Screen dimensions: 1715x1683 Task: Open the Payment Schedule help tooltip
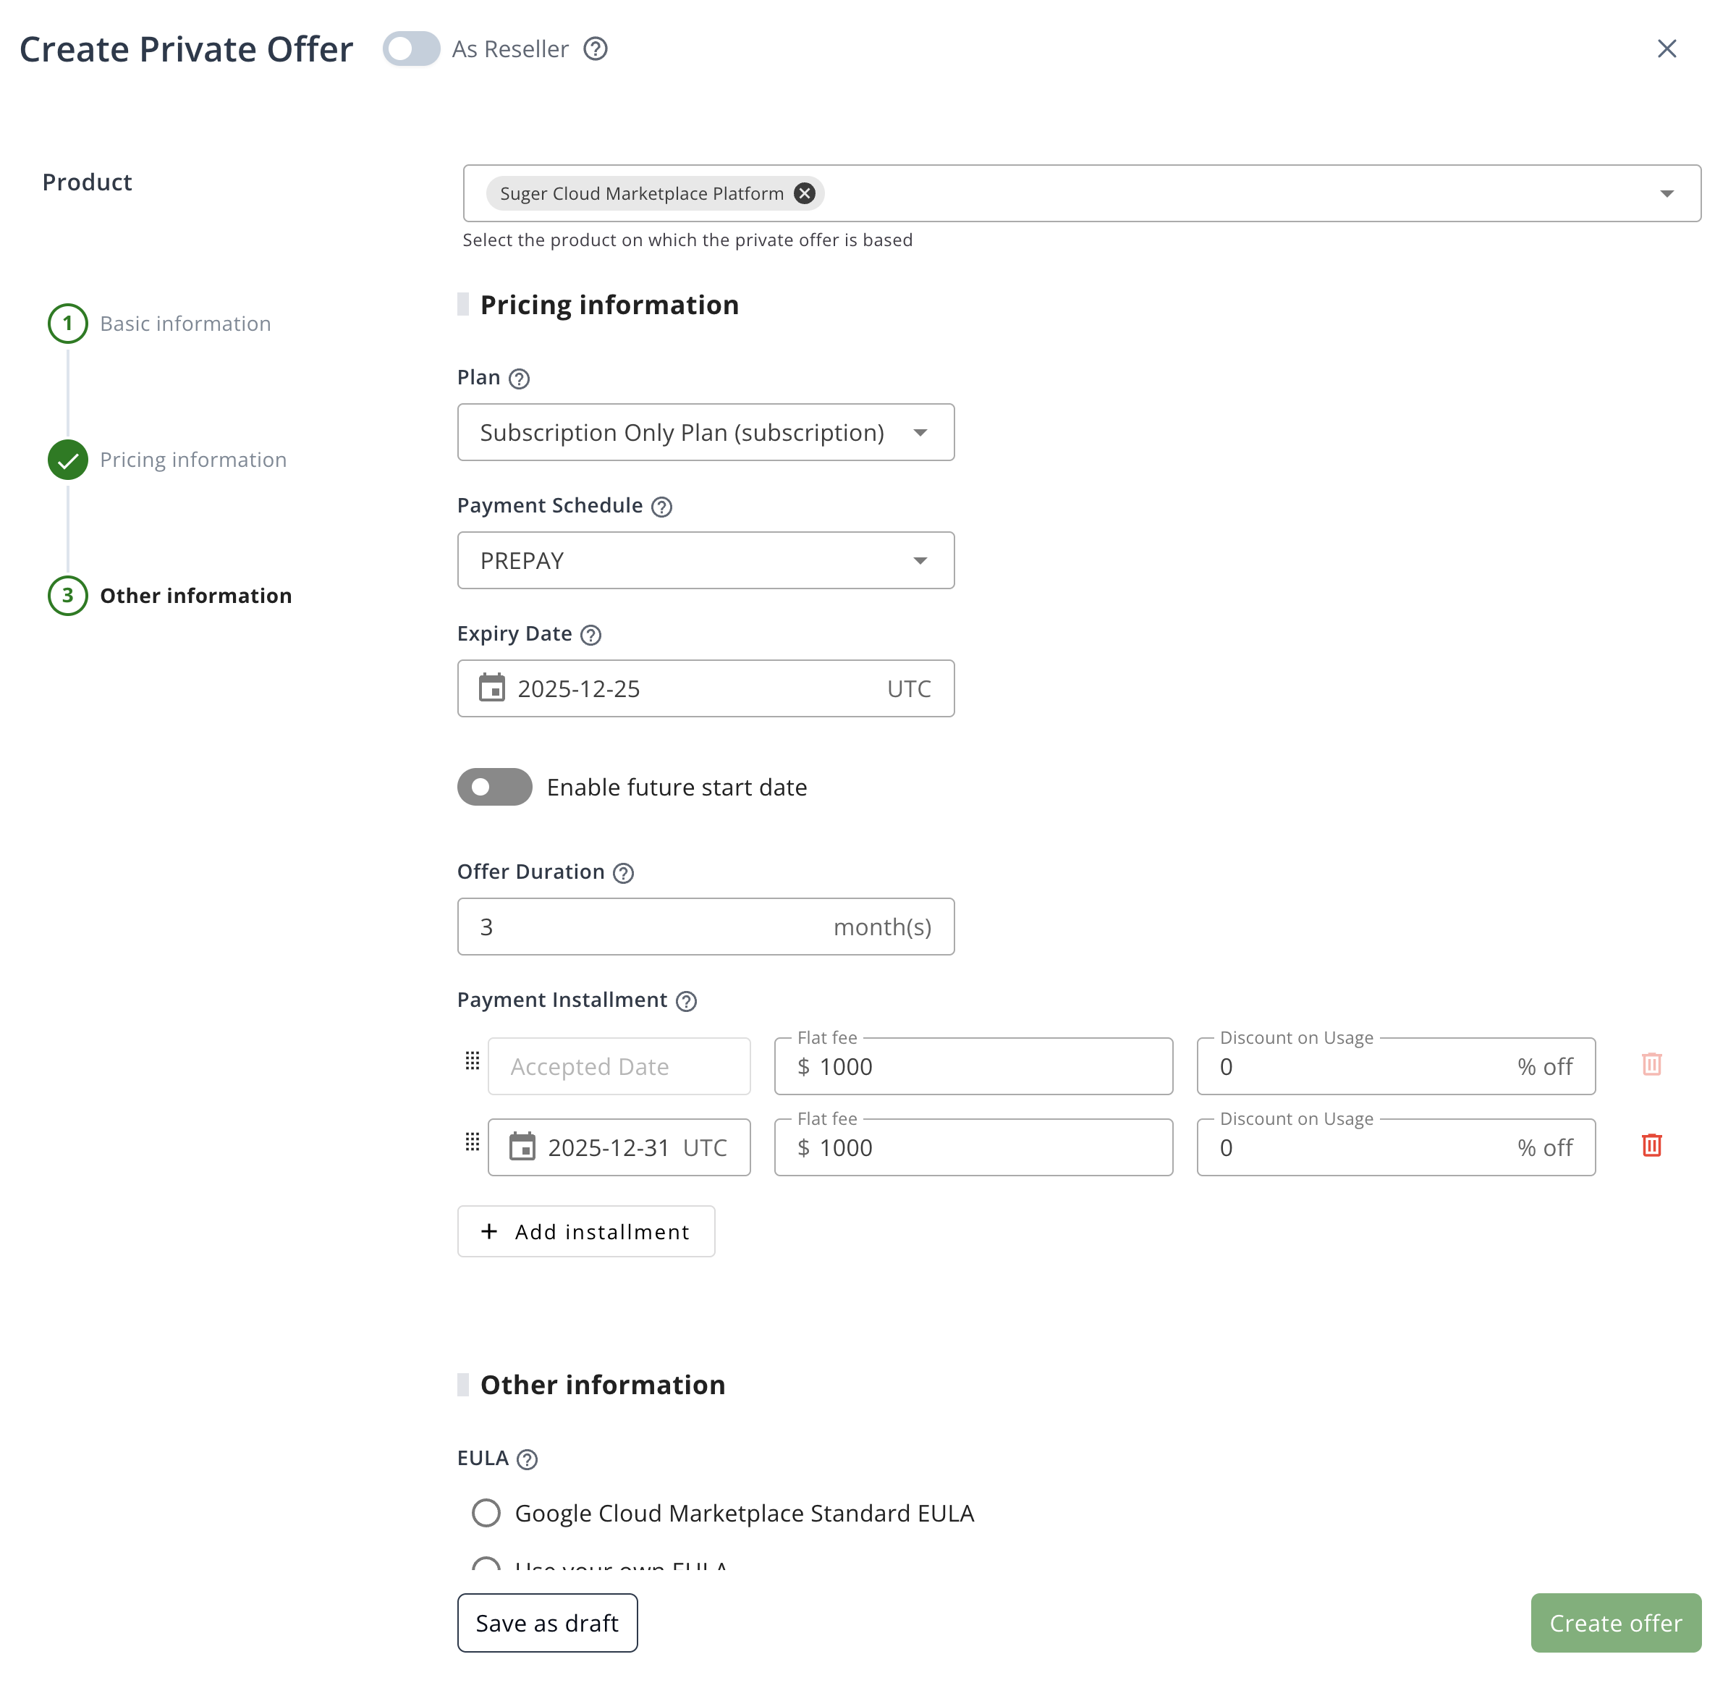[662, 505]
